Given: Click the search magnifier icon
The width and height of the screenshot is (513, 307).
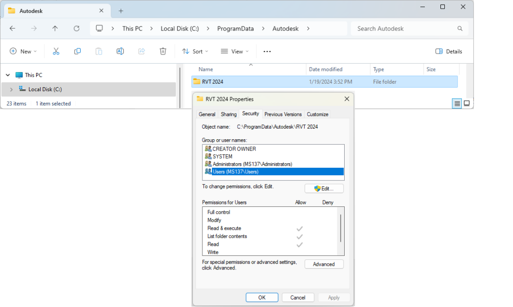Looking at the screenshot, I should [x=460, y=29].
